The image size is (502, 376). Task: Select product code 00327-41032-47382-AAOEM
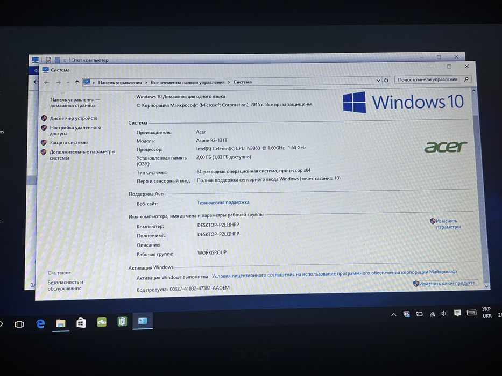(x=200, y=288)
